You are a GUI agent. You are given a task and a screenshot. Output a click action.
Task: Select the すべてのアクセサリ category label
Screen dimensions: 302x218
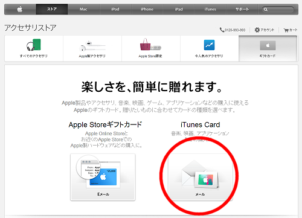click(x=34, y=56)
